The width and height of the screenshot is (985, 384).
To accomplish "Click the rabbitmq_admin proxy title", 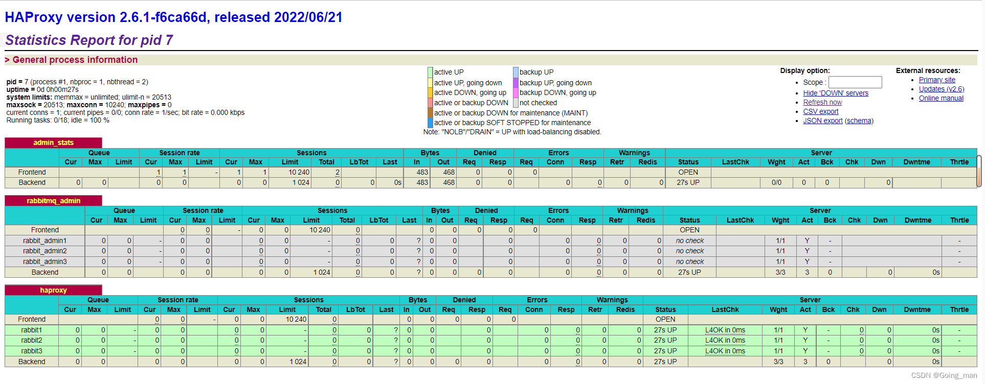I will (x=53, y=201).
